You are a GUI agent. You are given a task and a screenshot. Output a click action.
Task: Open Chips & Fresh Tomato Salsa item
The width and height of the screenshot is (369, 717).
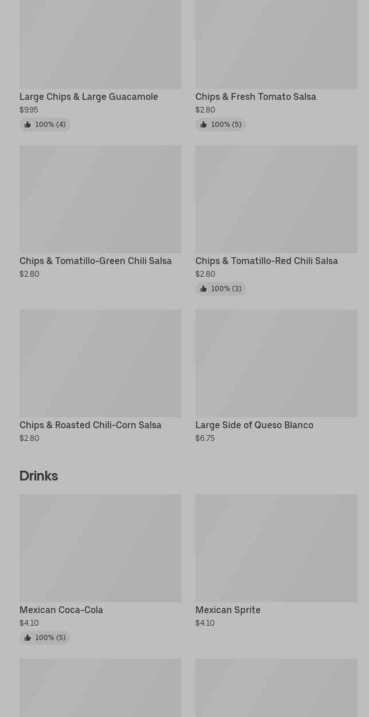pyautogui.click(x=256, y=96)
